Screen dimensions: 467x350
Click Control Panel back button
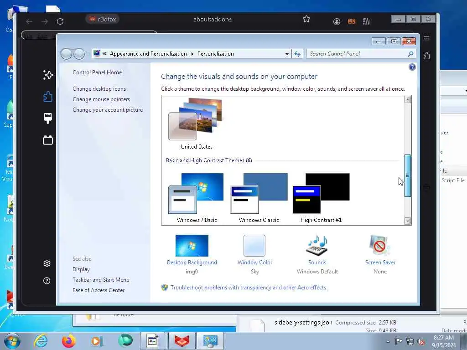[66, 54]
